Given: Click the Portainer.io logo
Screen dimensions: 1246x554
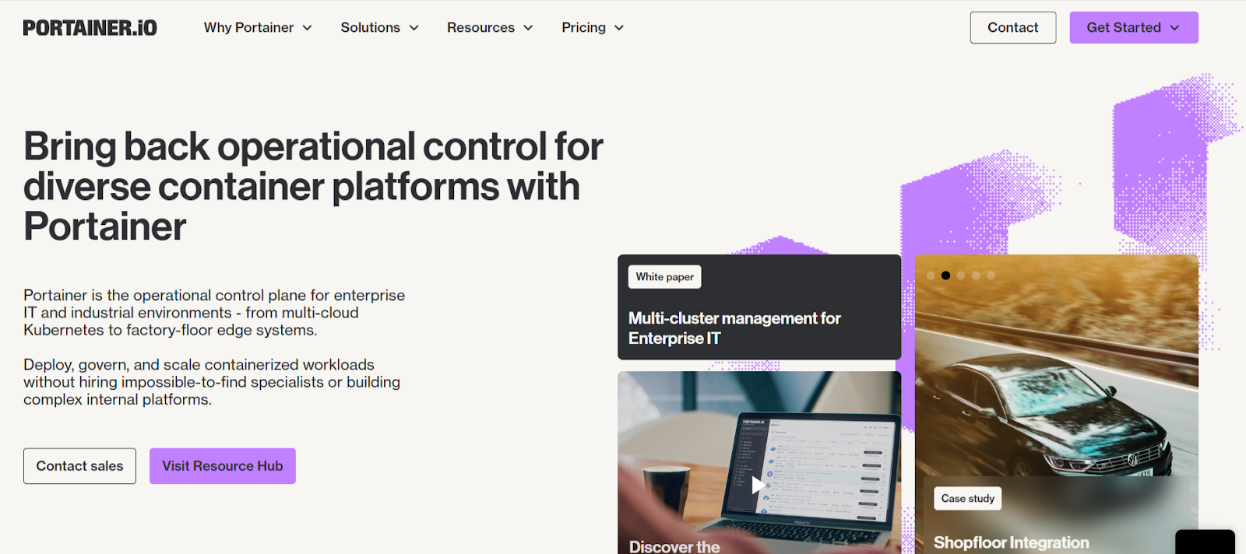Looking at the screenshot, I should pyautogui.click(x=90, y=28).
